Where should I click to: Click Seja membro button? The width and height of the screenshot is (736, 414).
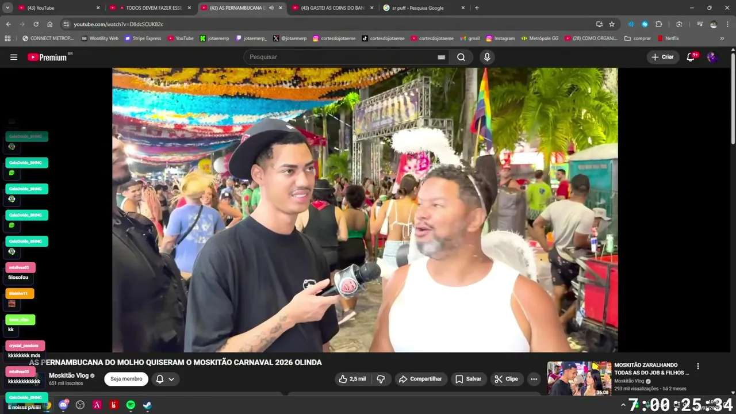point(126,379)
